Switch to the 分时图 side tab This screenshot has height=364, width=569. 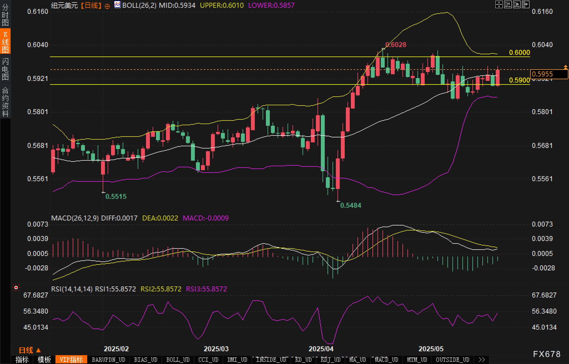coord(5,14)
